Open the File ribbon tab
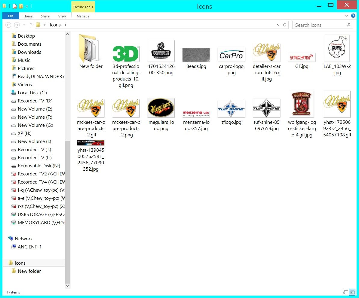The height and width of the screenshot is (298, 359). (11, 16)
